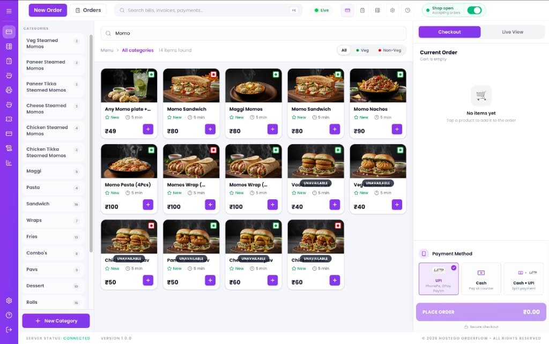This screenshot has height=344, width=549.
Task: Click the categories list scrollbar
Action: tap(91, 144)
